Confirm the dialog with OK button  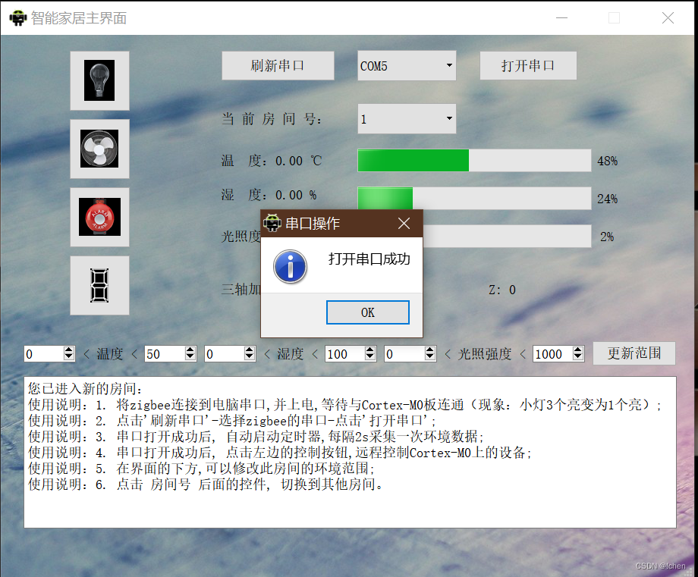368,312
